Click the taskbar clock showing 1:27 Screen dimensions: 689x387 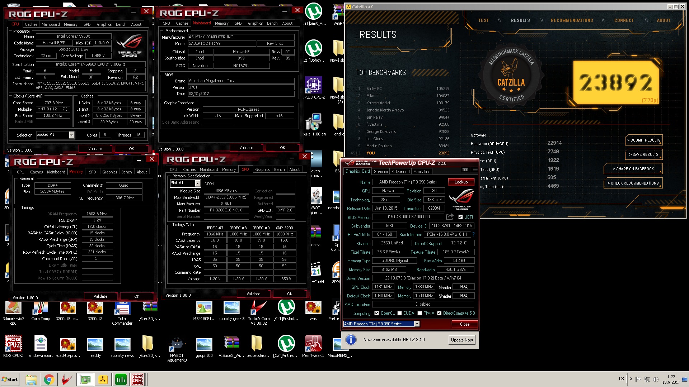pos(671,379)
